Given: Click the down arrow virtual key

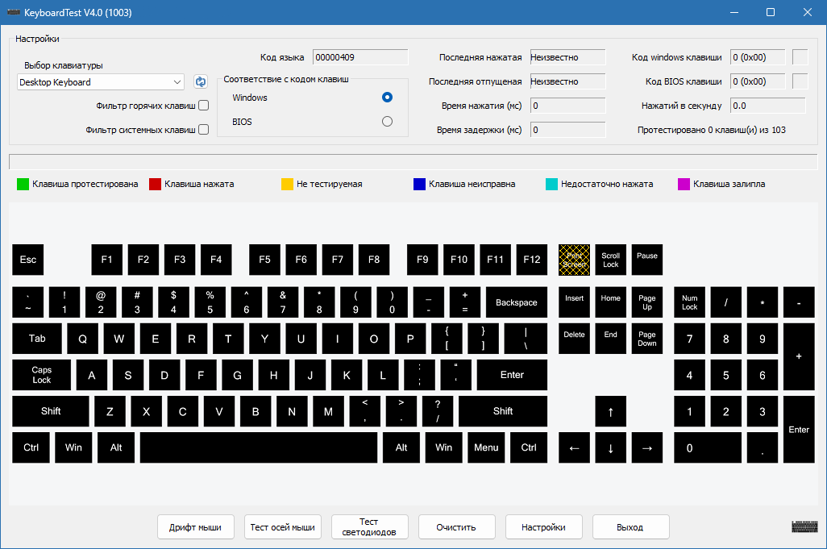Looking at the screenshot, I should [x=610, y=447].
